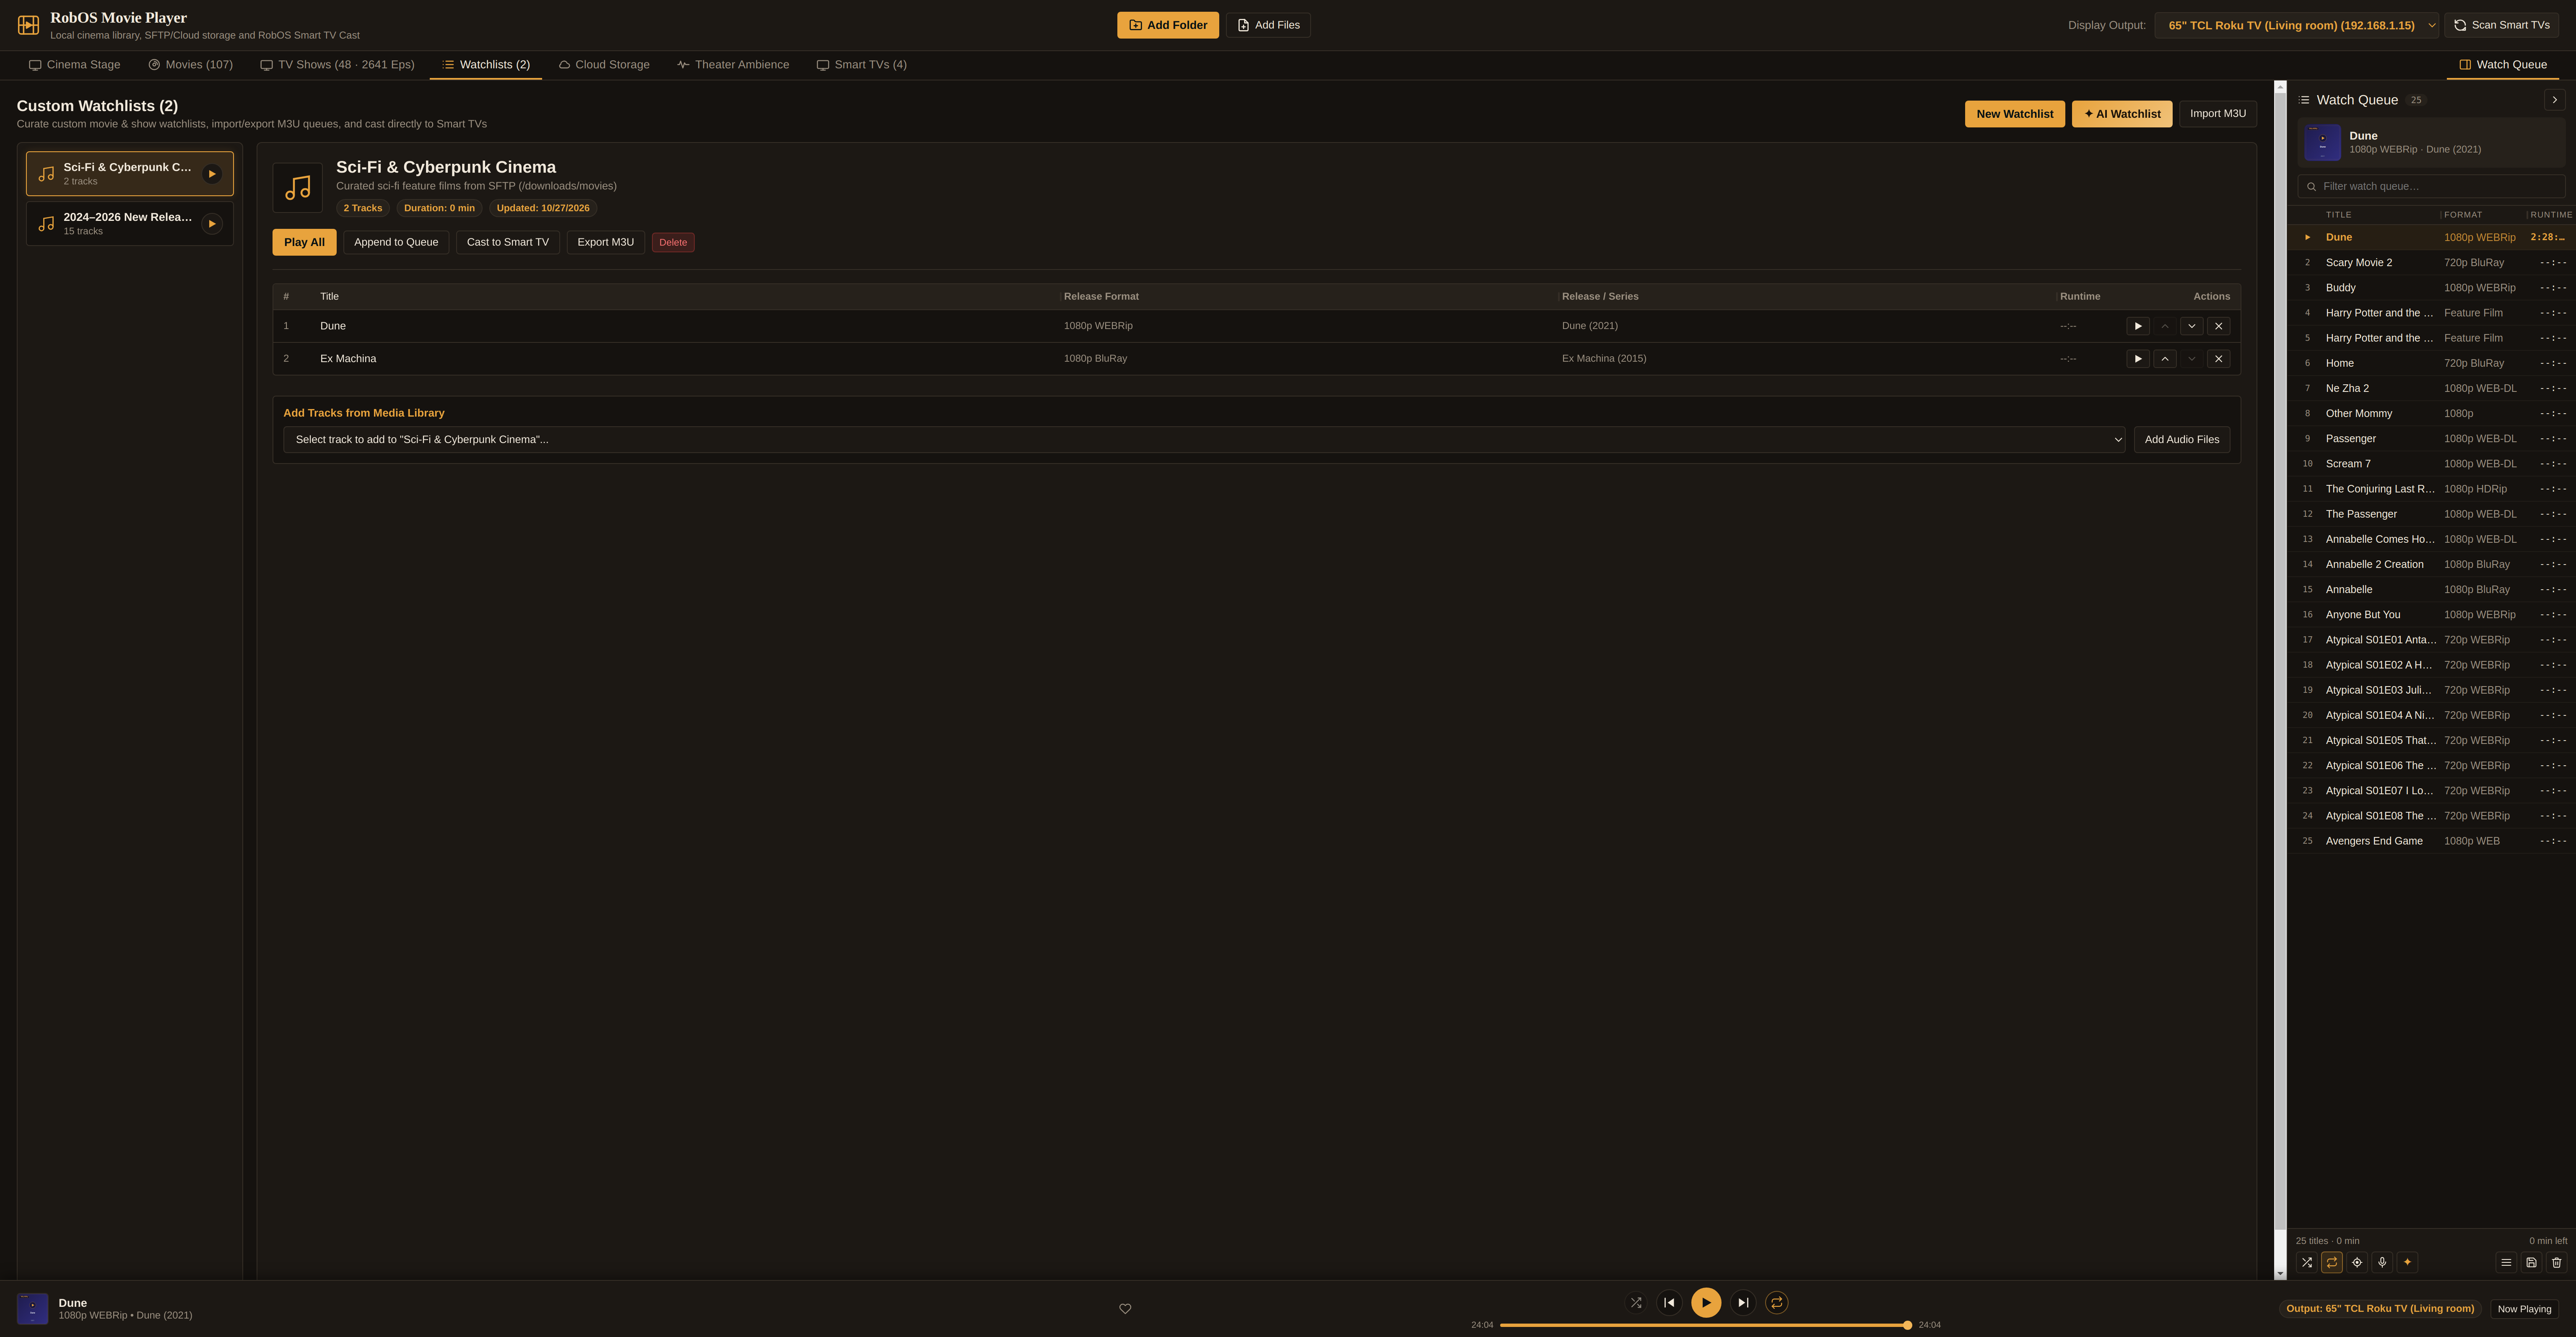
Task: Open the Smart TVs (4) tab
Action: 862,65
